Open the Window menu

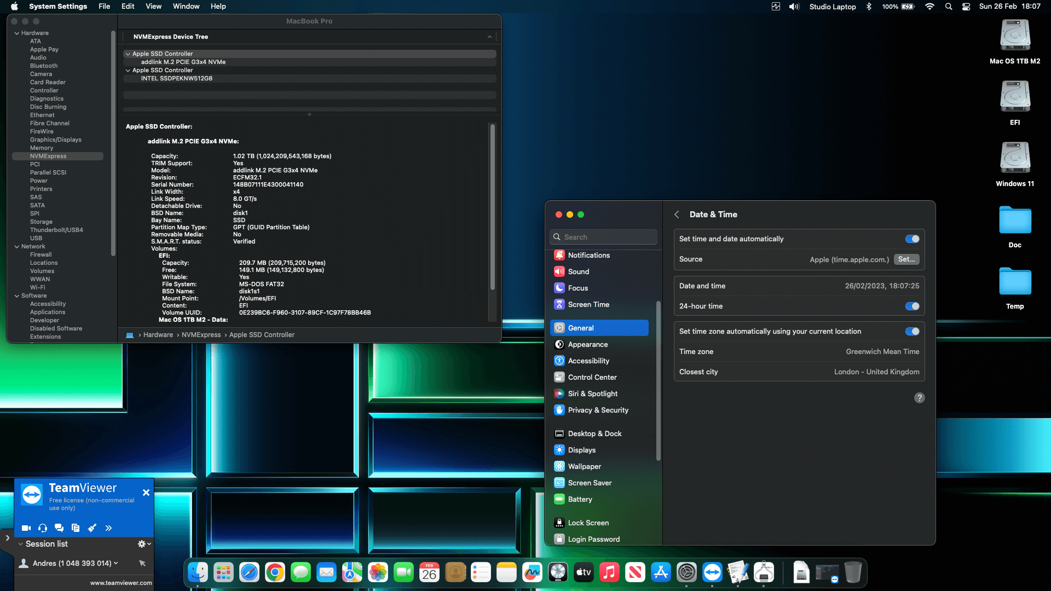point(186,7)
